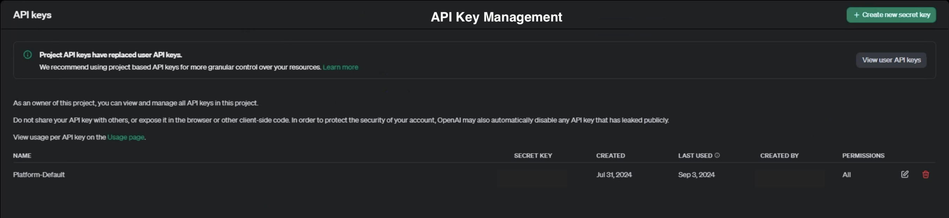Click the API keys page heading
This screenshot has height=218, width=949.
pos(32,15)
